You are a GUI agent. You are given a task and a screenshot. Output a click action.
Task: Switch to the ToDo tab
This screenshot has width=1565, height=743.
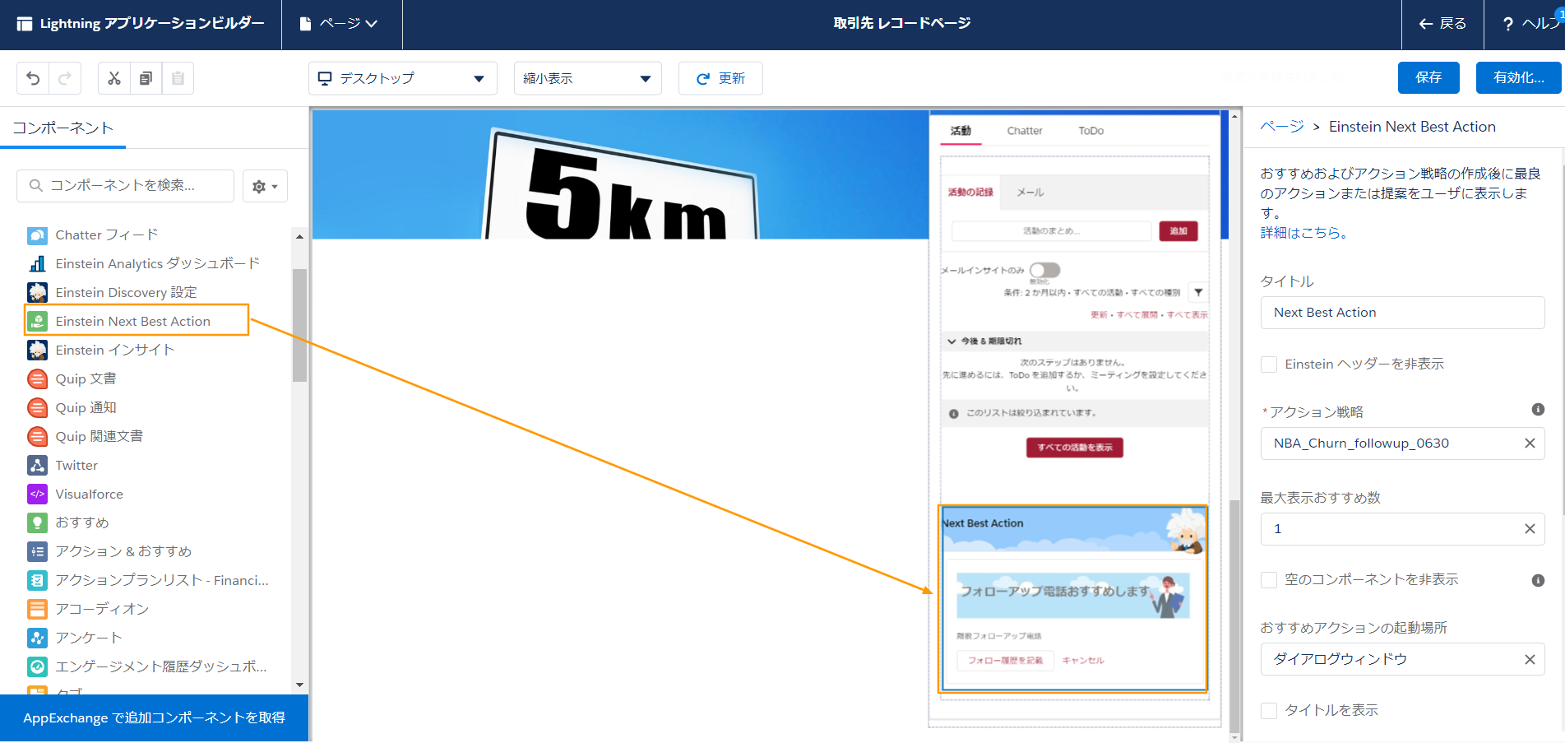tap(1090, 131)
